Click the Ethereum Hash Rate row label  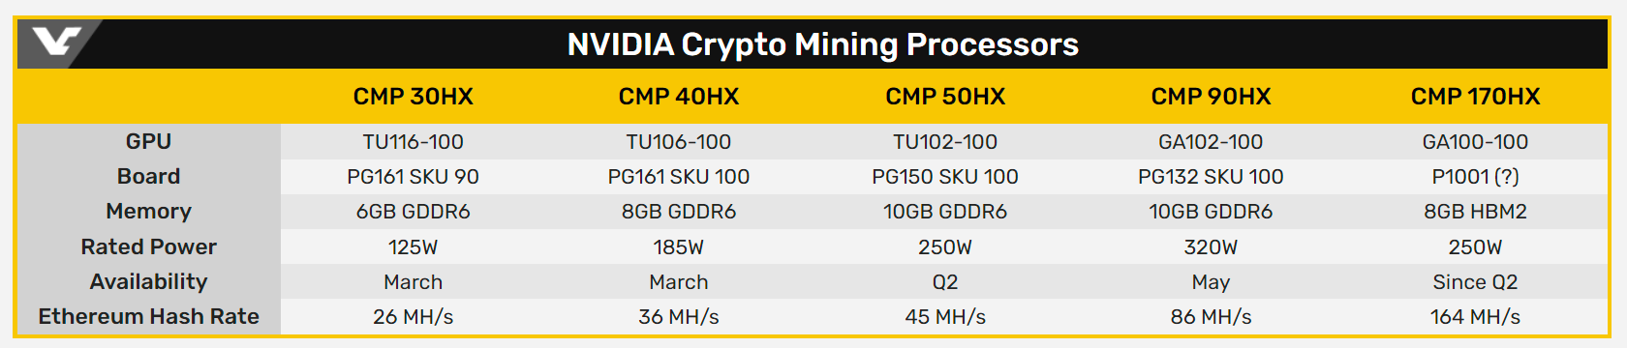point(148,316)
